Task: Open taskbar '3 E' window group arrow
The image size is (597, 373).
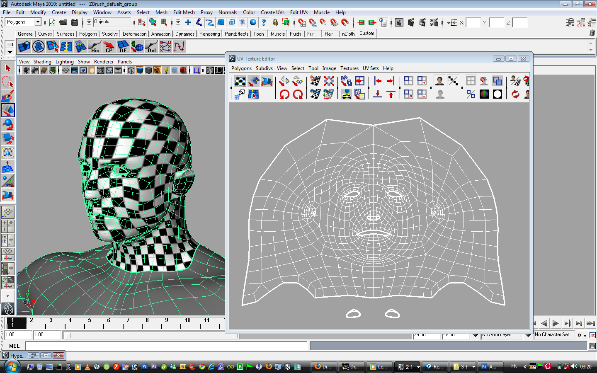Action: (473, 367)
